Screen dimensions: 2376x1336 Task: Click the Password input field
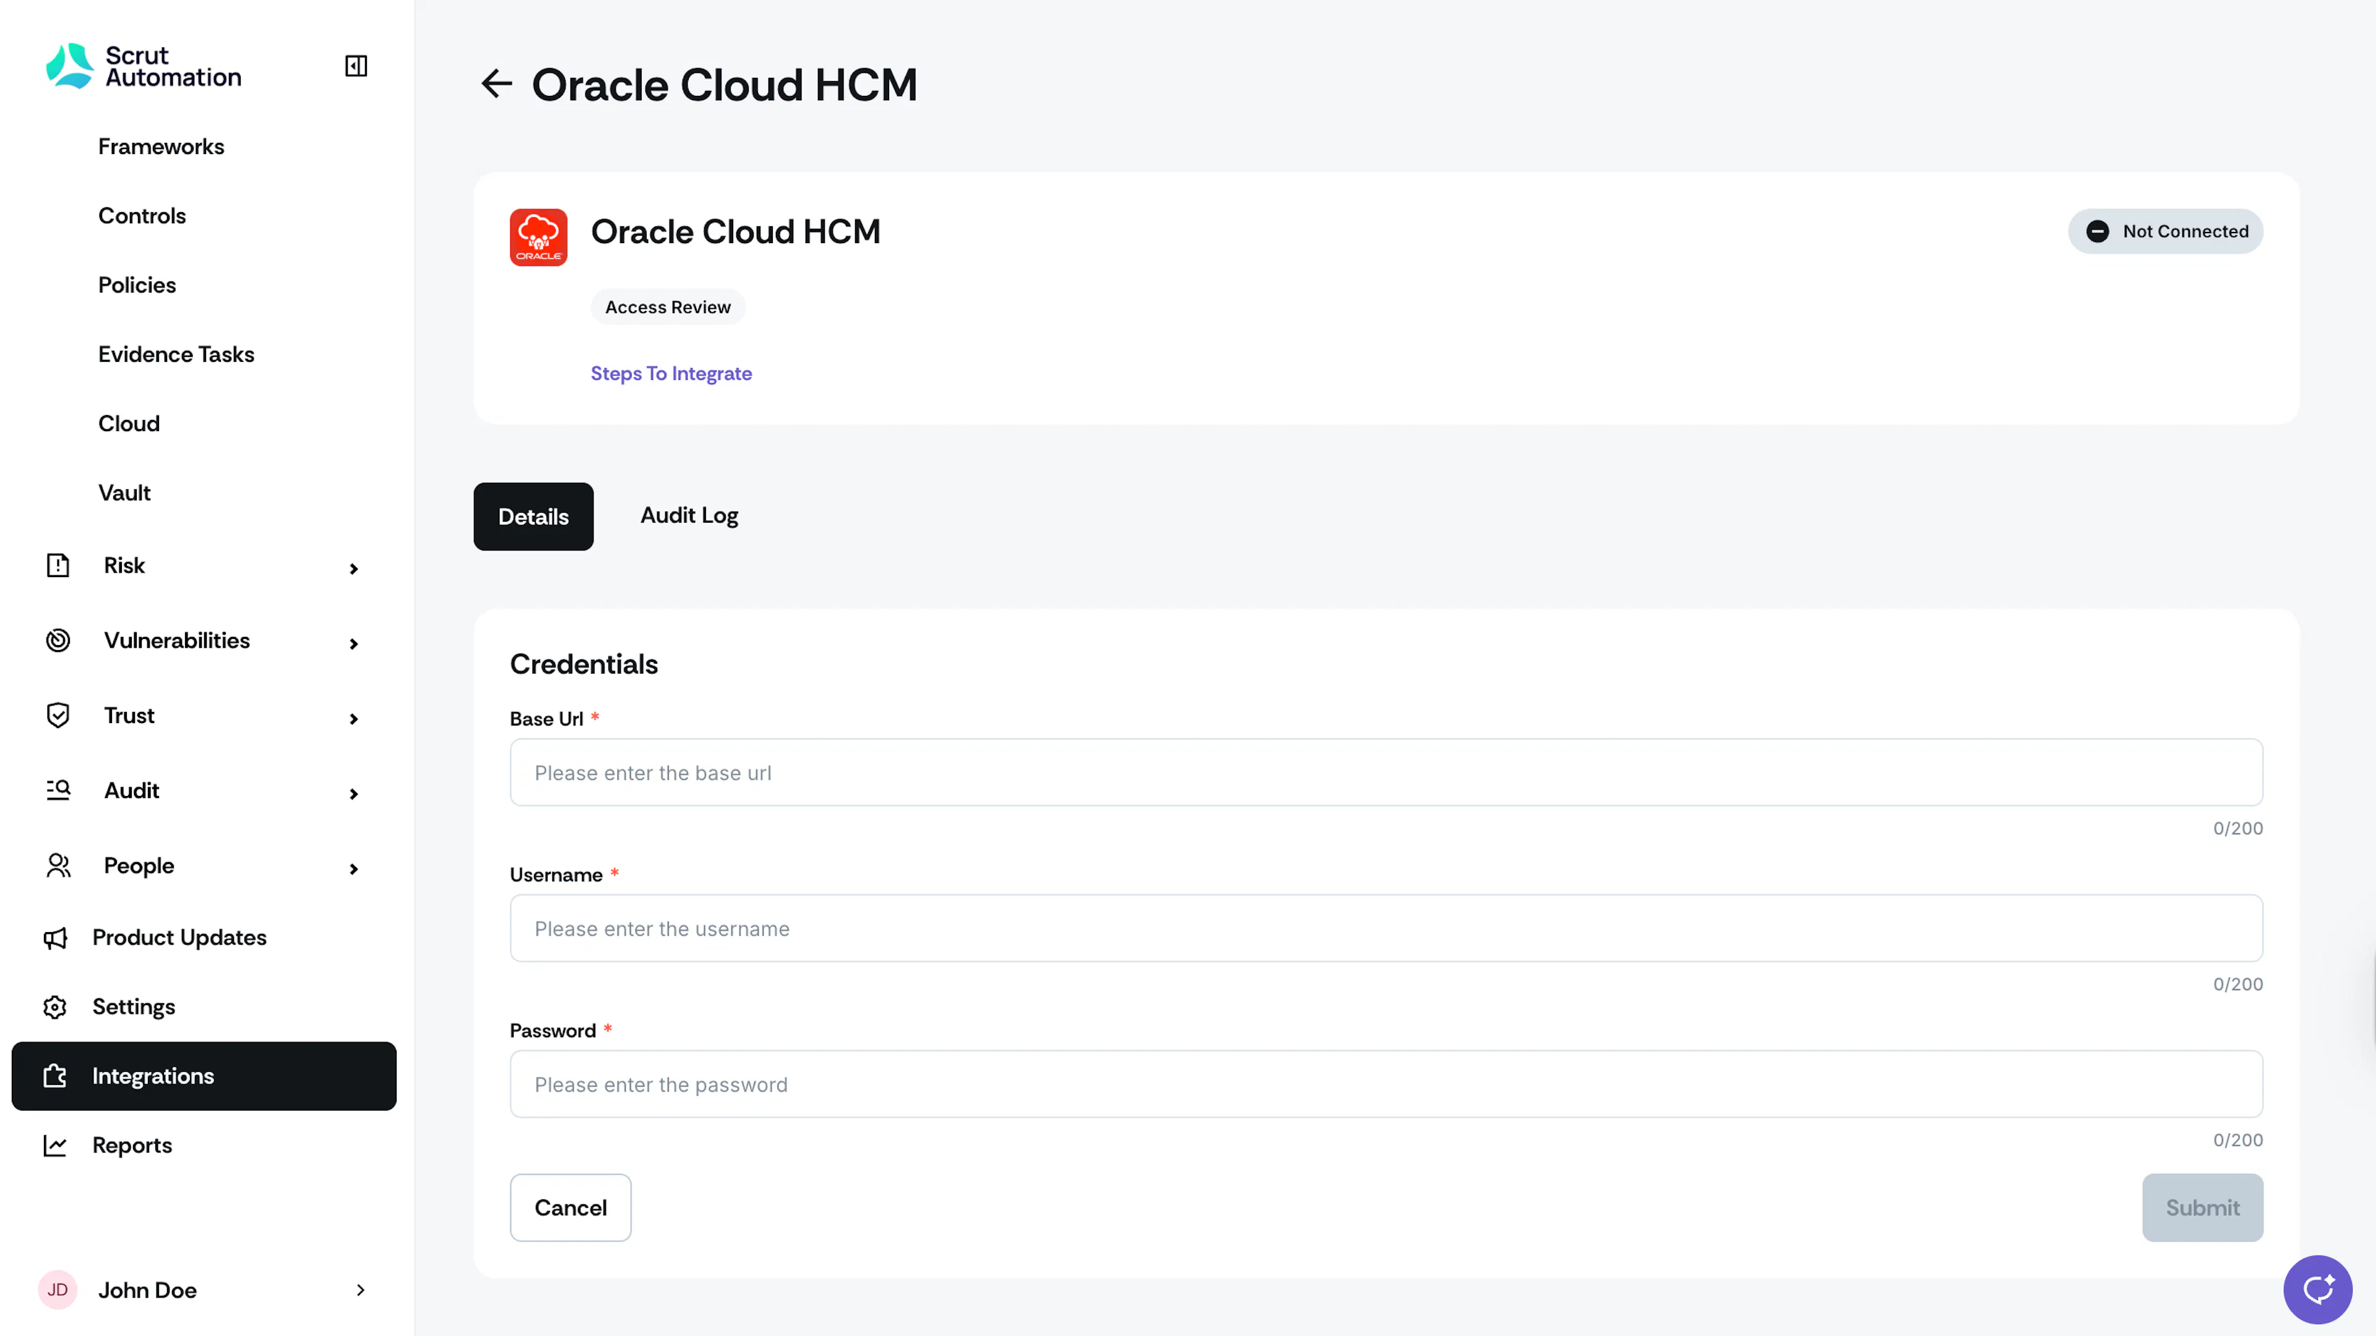1386,1084
